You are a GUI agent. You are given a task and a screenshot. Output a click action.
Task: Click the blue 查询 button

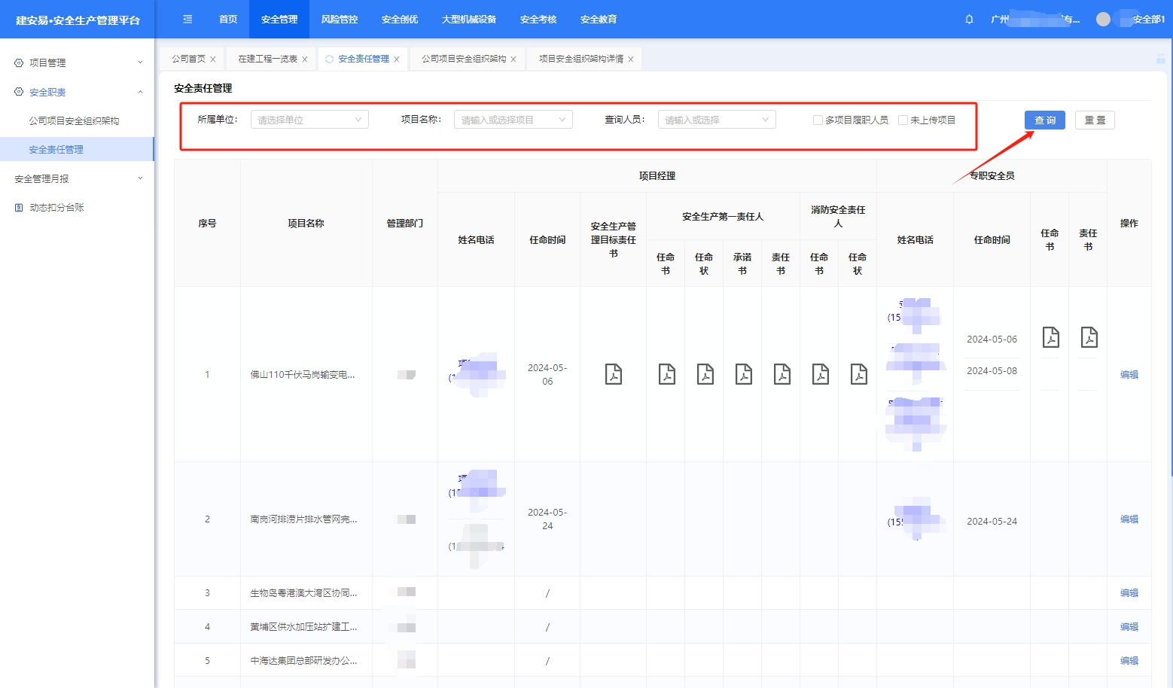1044,120
